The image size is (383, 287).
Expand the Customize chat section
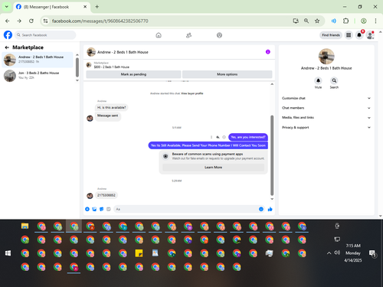[x=326, y=98]
